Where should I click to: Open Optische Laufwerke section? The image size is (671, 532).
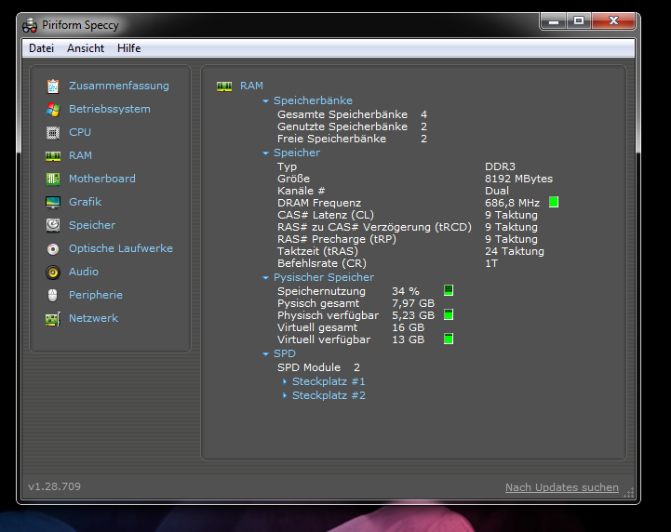(x=121, y=248)
